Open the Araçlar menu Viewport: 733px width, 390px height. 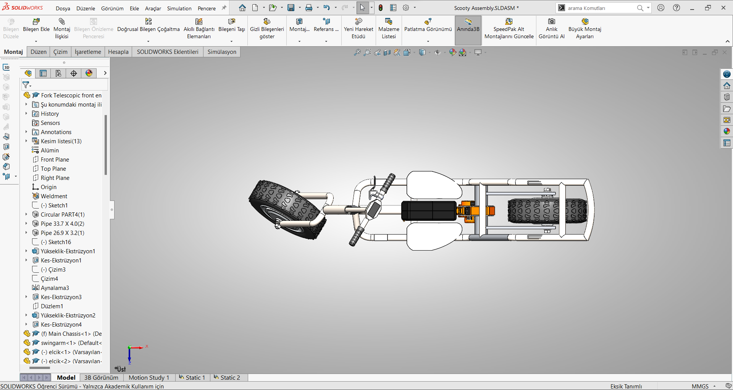tap(153, 8)
